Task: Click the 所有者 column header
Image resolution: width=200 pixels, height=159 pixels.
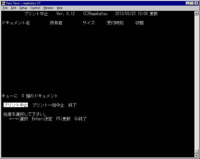Action: click(56, 23)
